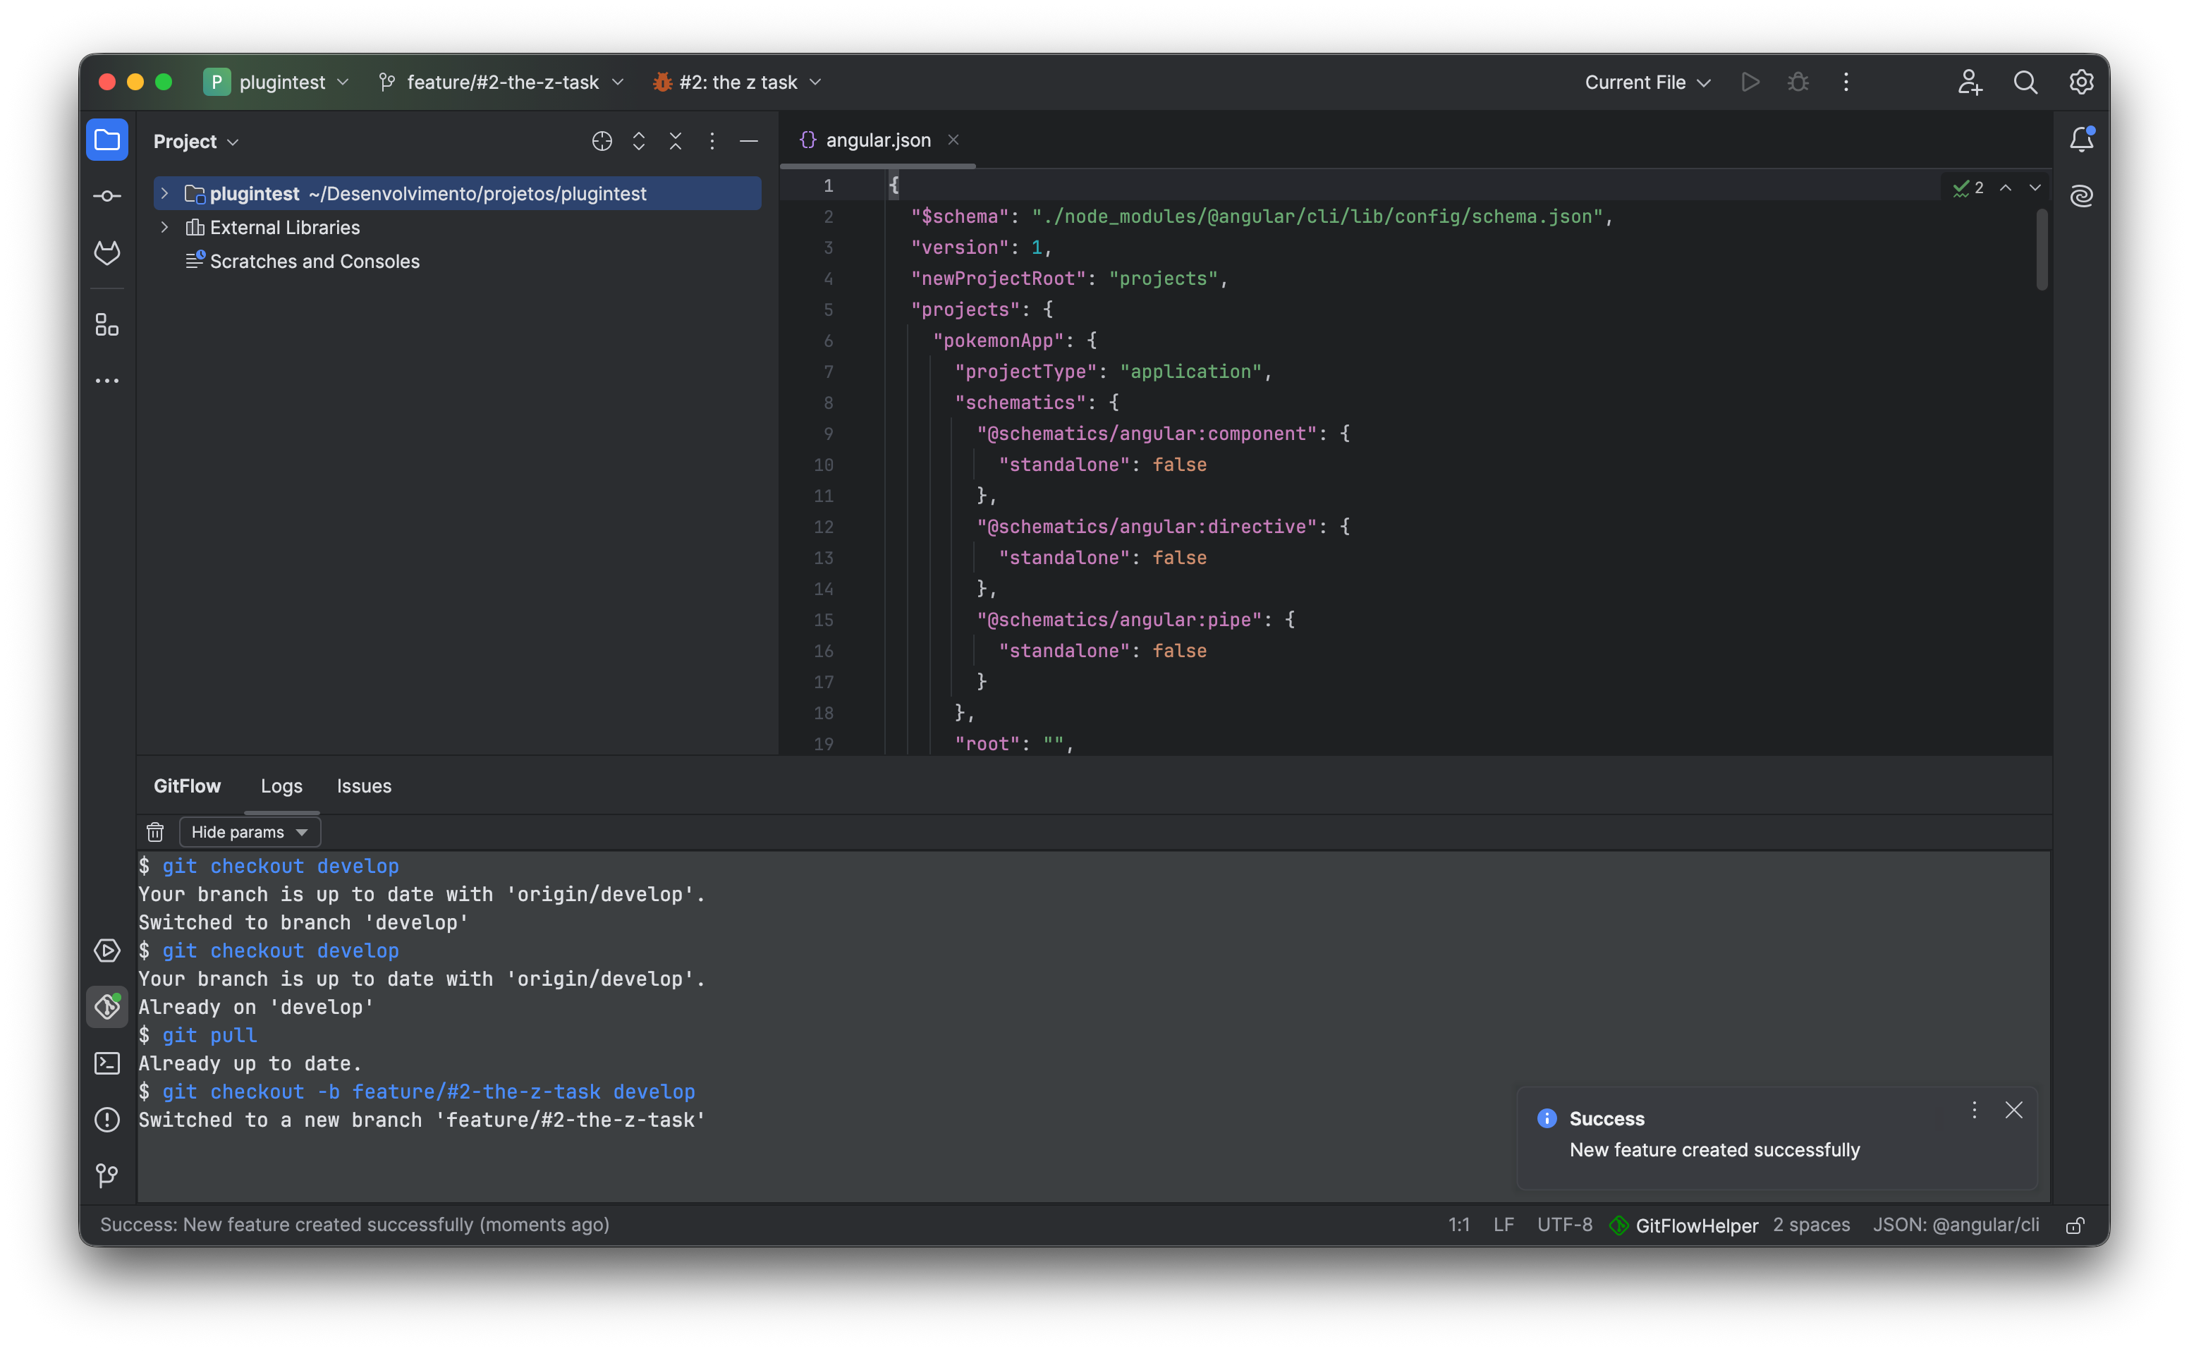The image size is (2189, 1351).
Task: Select the angular.json editor tab
Action: click(877, 140)
